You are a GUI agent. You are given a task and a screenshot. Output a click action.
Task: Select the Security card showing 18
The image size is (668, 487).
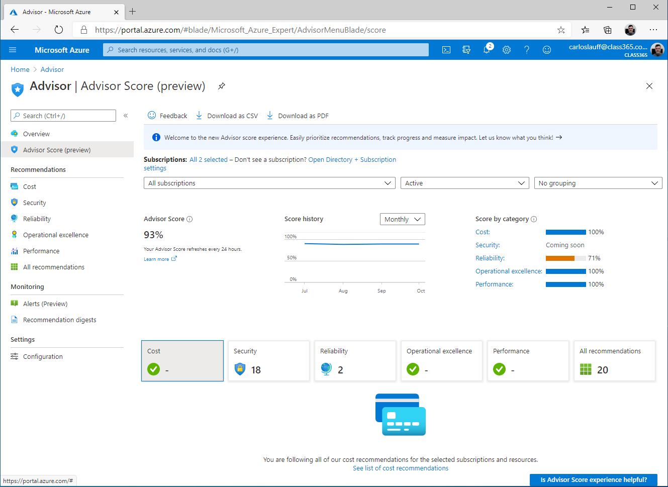[x=269, y=361]
